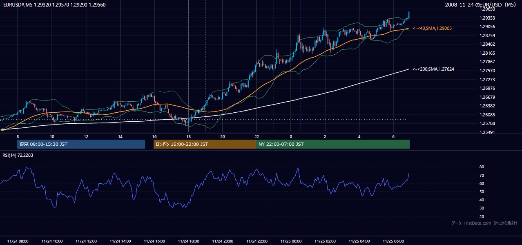Click price axis value 1.26382

[487, 106]
